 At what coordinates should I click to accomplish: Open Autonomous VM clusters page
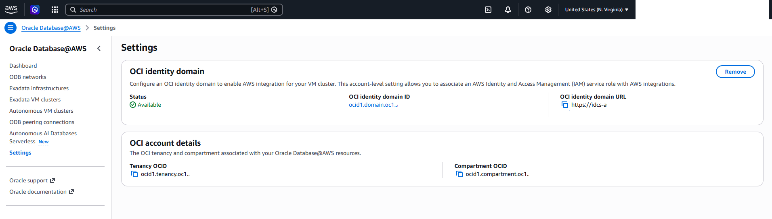(x=41, y=111)
